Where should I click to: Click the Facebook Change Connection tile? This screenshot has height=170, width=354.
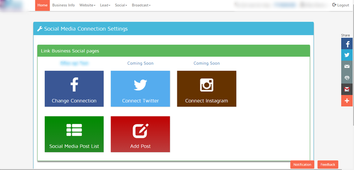tap(74, 89)
